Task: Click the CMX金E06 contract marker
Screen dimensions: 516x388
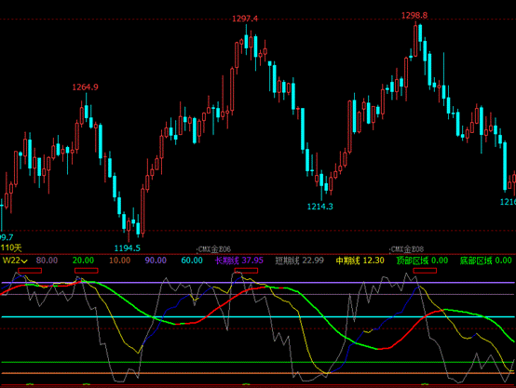Action: [214, 249]
